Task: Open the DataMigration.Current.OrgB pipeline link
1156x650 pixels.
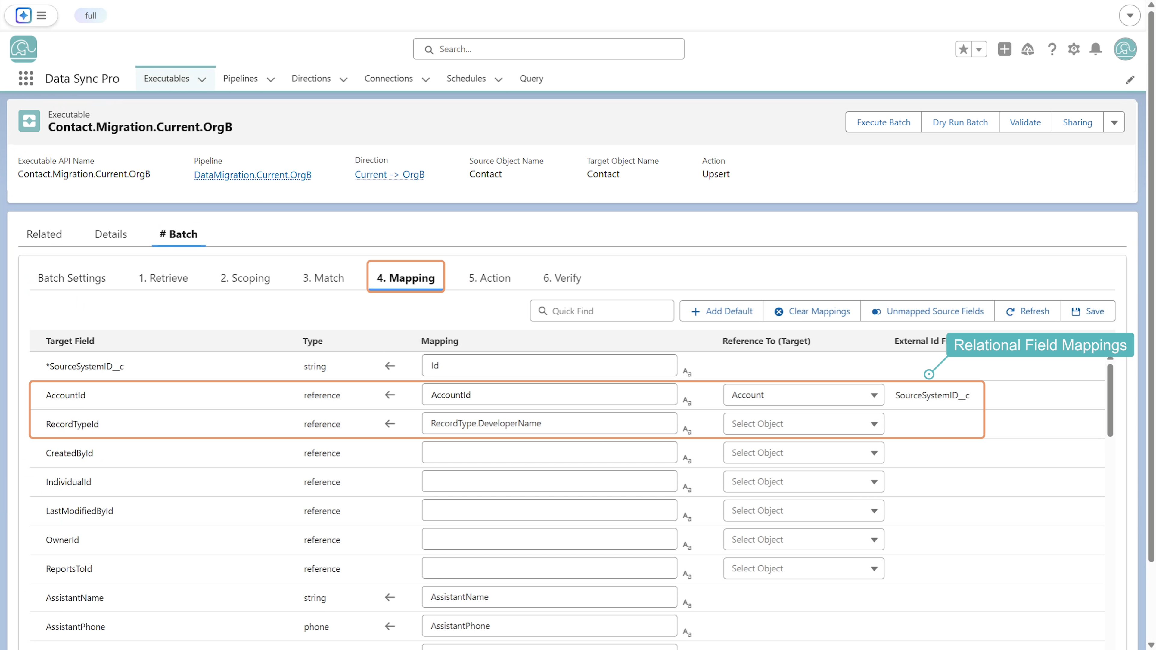Action: [252, 175]
